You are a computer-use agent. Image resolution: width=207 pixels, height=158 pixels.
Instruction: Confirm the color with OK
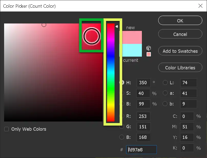180,20
